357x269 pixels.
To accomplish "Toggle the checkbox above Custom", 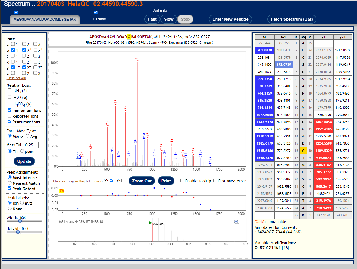I will click(96, 12).
